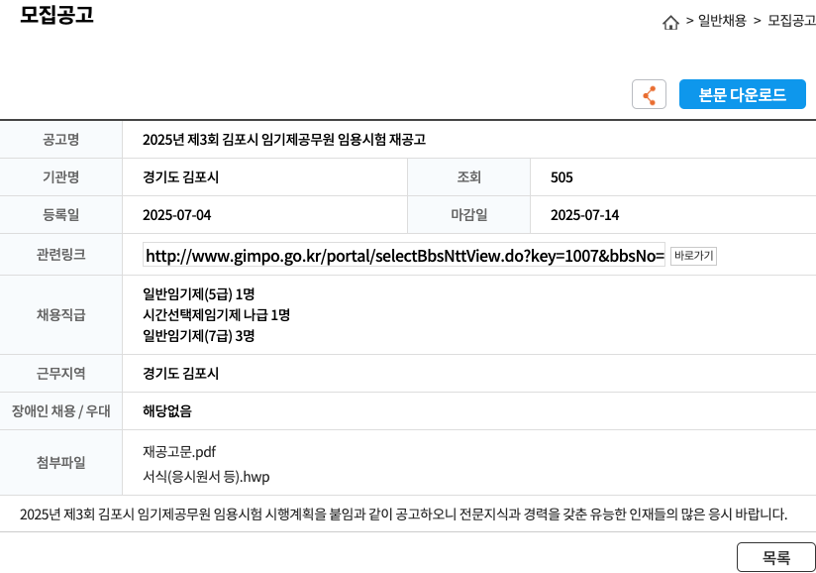The height and width of the screenshot is (573, 816).
Task: Click the 근무지역 row label
Action: tap(60, 373)
